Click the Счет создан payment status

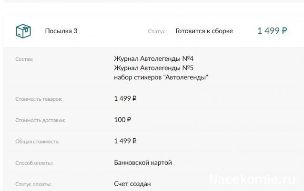coord(132,183)
